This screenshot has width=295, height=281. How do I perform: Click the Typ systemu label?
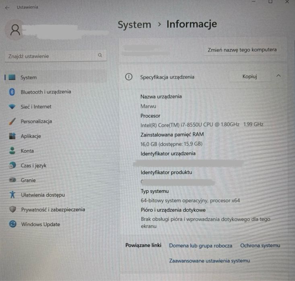pos(155,191)
